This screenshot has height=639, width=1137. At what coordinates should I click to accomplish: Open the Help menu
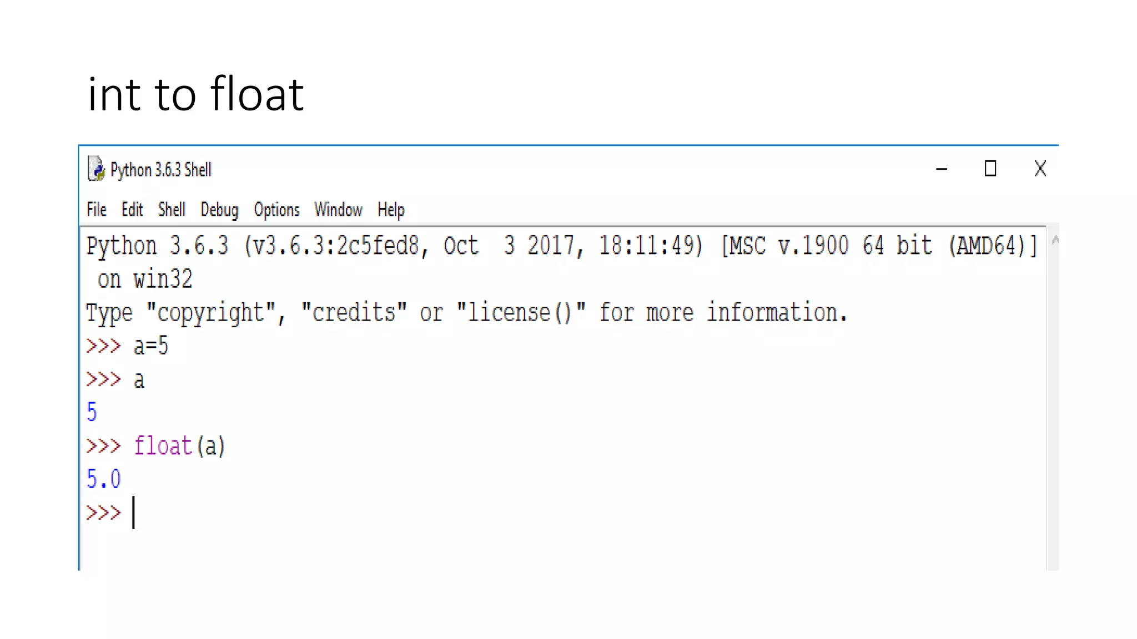click(391, 210)
